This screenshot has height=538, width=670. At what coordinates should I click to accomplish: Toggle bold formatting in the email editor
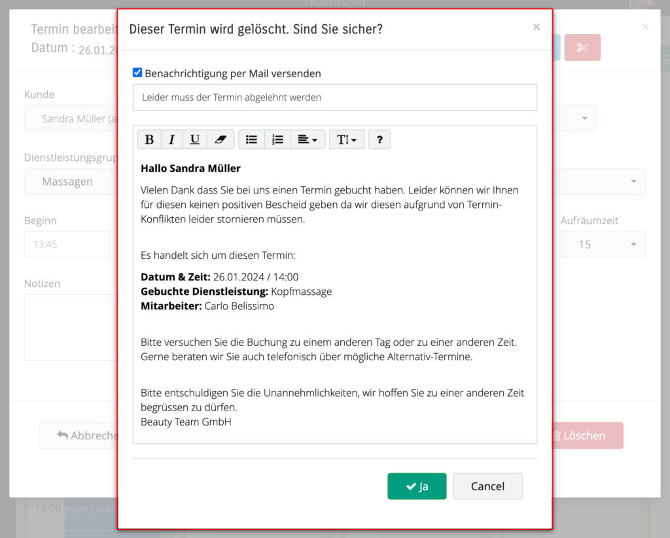point(149,139)
